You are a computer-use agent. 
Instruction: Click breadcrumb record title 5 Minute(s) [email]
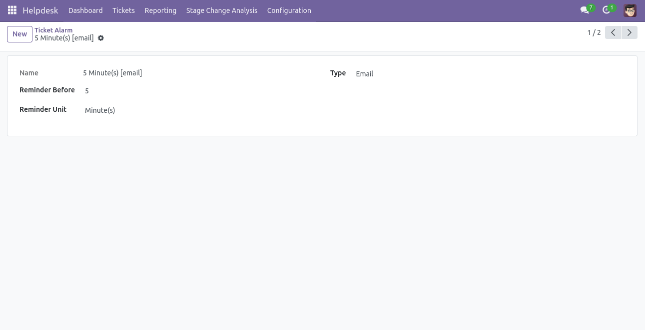[64, 38]
